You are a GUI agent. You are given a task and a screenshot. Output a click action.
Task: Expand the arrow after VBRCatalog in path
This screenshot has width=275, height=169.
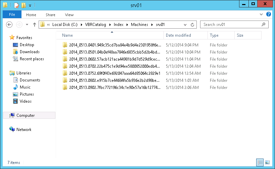tap(110, 25)
